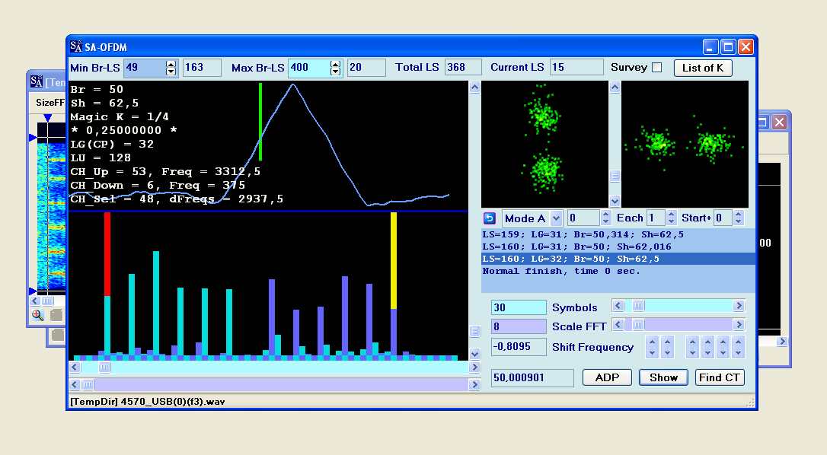827x455 pixels.
Task: Click the SA icon of the left background window
Action: point(37,81)
